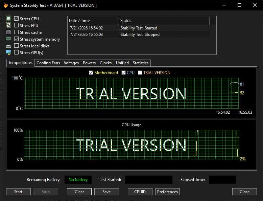Open the Powers tab
263x201 pixels.
click(x=89, y=63)
